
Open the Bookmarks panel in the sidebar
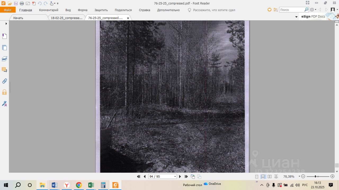5,36
